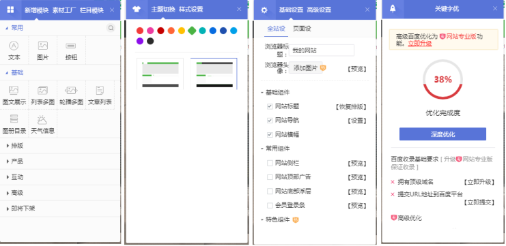Screen dimensions: 506x246
Task: Click 立即升级 beside 拥有顶级域名
Action: pos(479,182)
